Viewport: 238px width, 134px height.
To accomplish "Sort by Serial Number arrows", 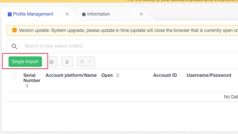I will pyautogui.click(x=27, y=86).
